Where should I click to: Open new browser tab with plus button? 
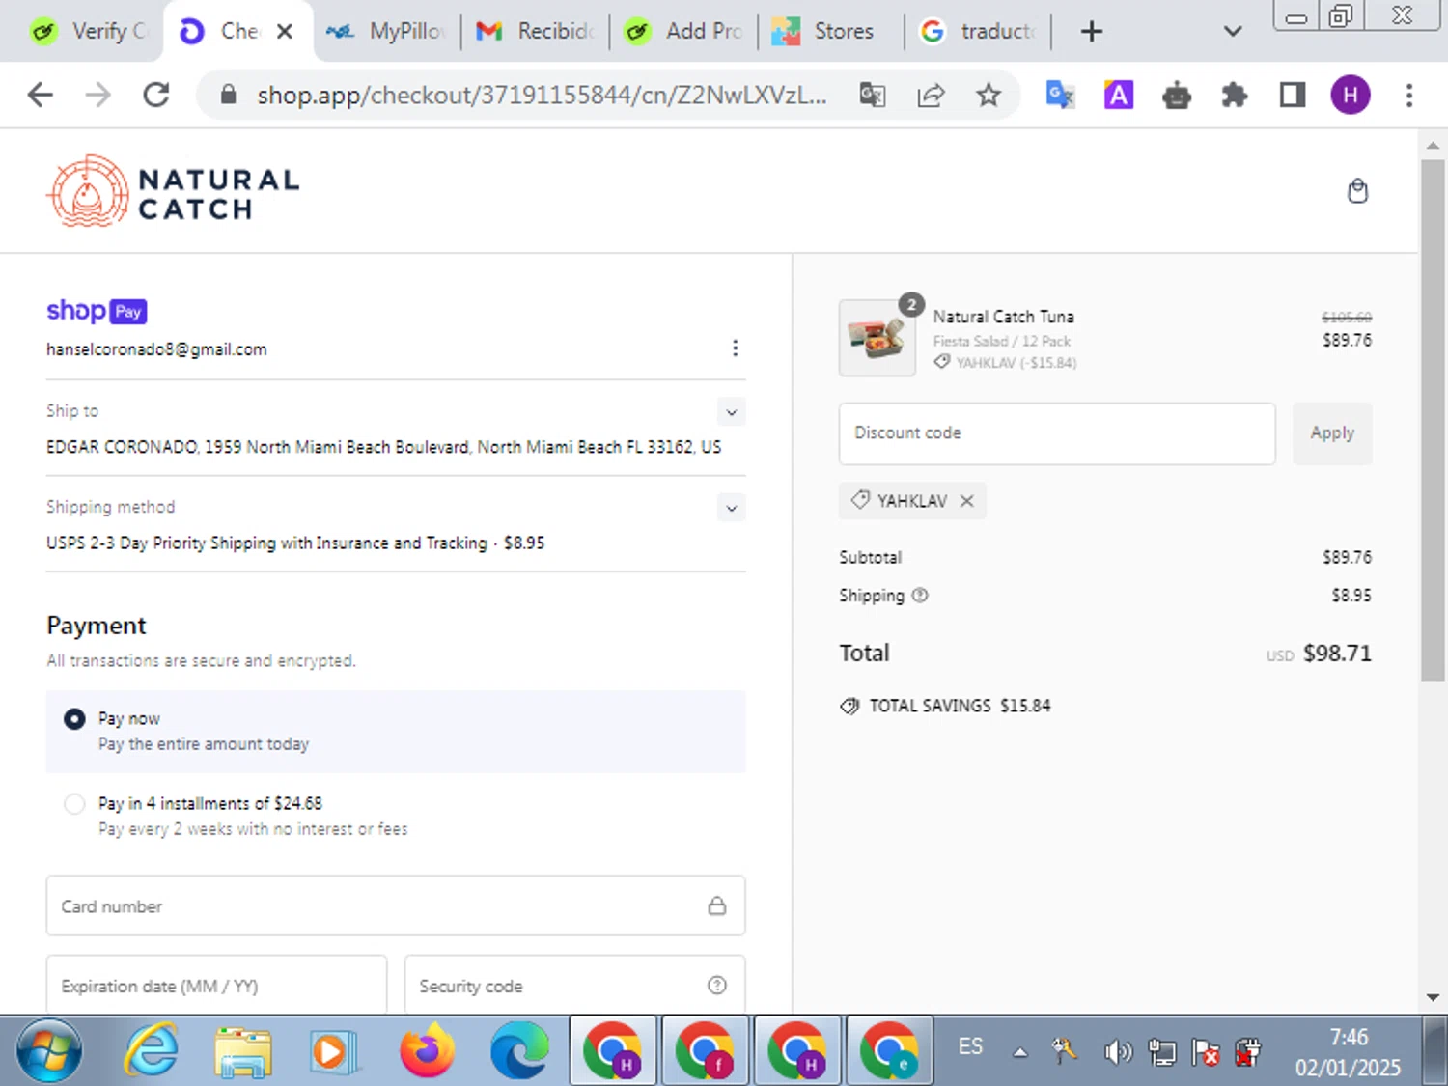click(1091, 32)
